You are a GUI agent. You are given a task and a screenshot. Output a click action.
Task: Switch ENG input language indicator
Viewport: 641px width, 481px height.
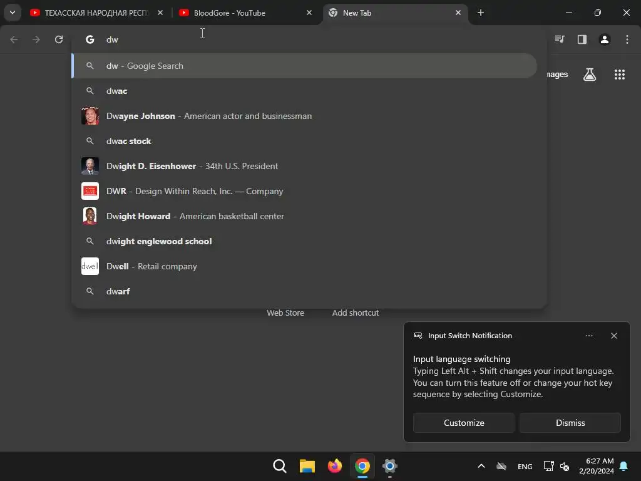[525, 466]
